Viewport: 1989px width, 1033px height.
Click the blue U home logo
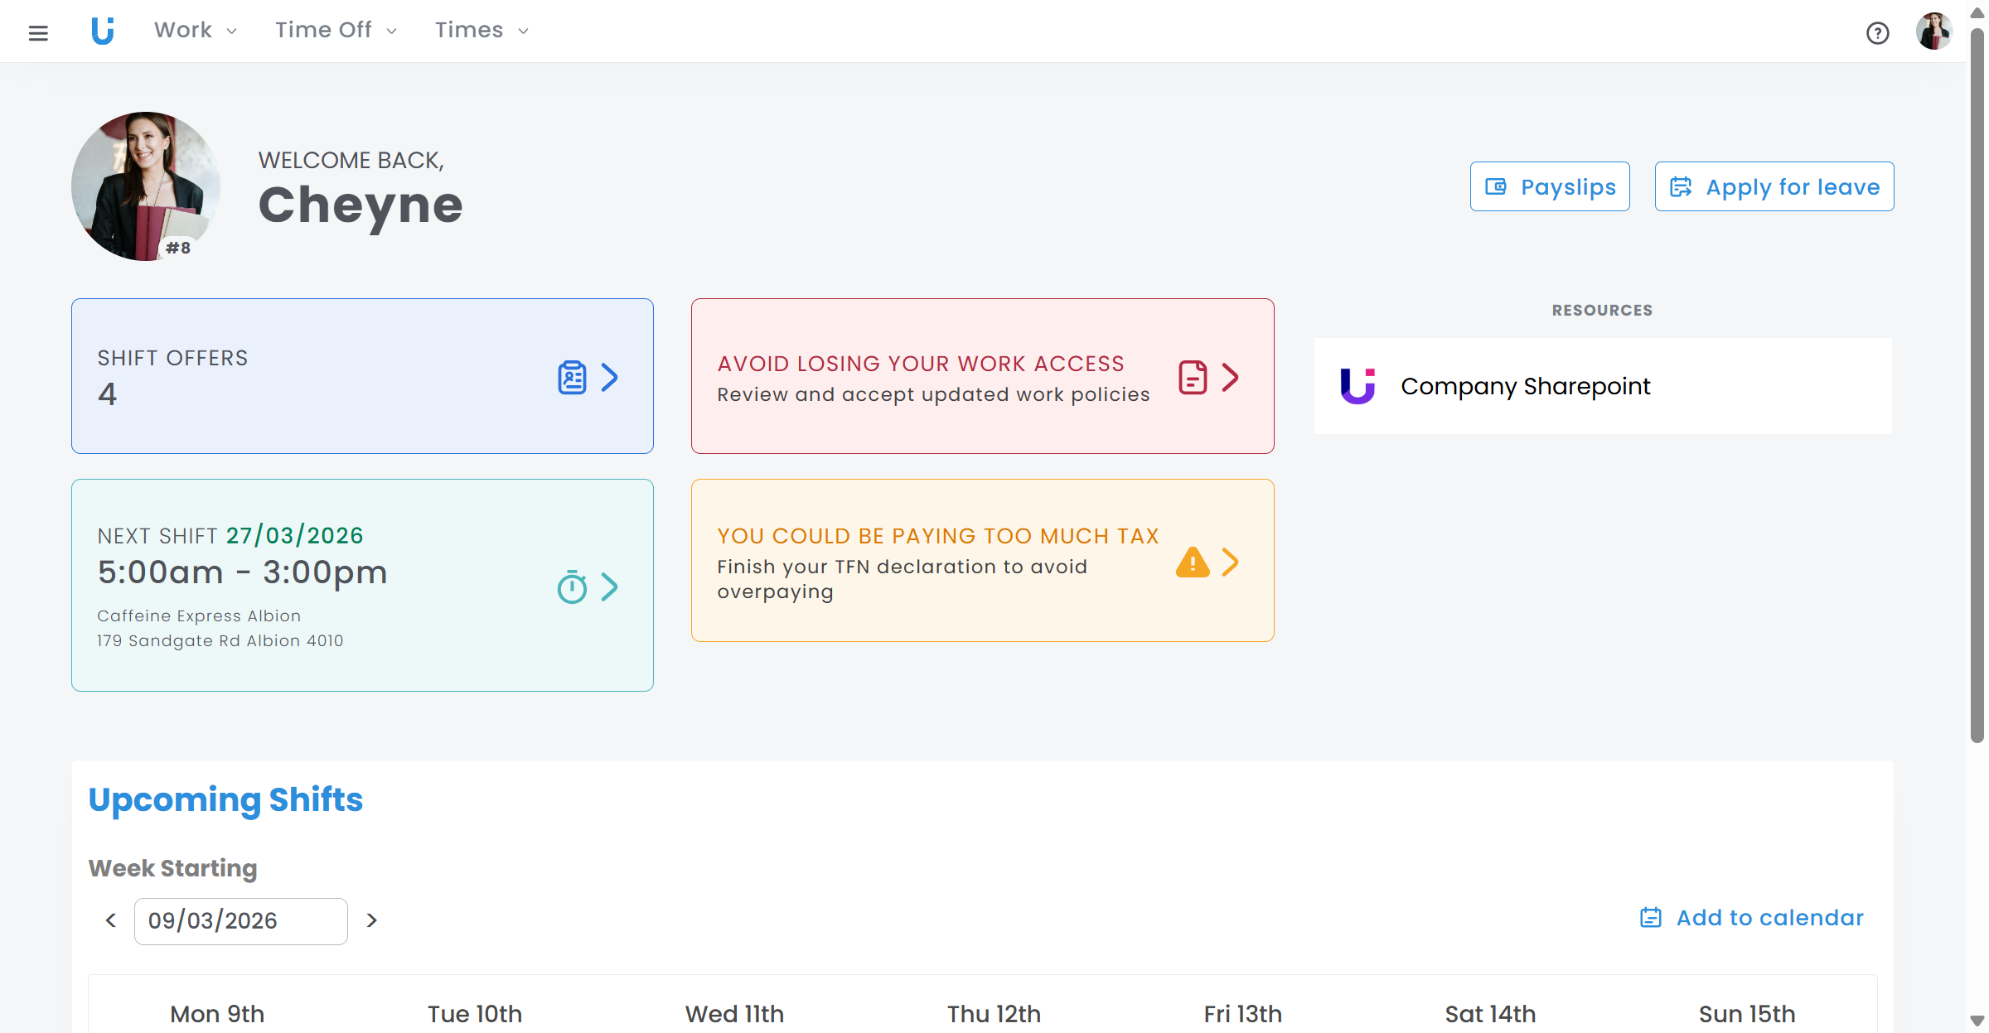tap(103, 31)
